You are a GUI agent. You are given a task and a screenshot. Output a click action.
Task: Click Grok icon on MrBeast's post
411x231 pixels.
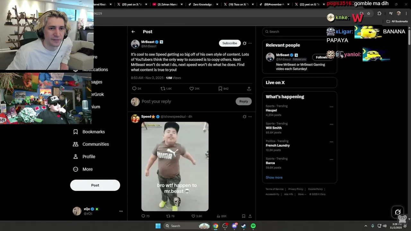click(x=244, y=43)
